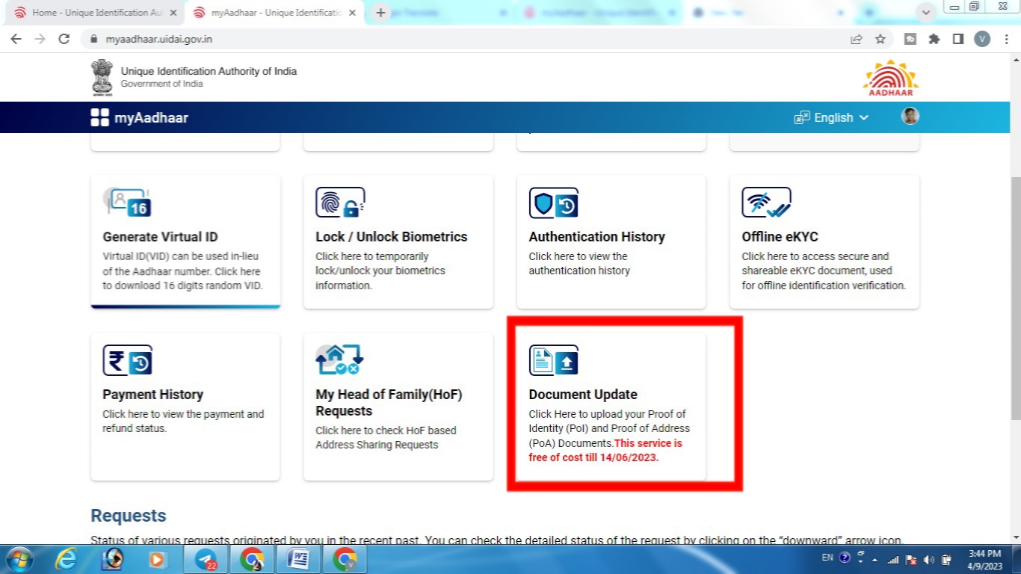Click the browser forward arrow
Screen dimensions: 1021x574
(40, 39)
